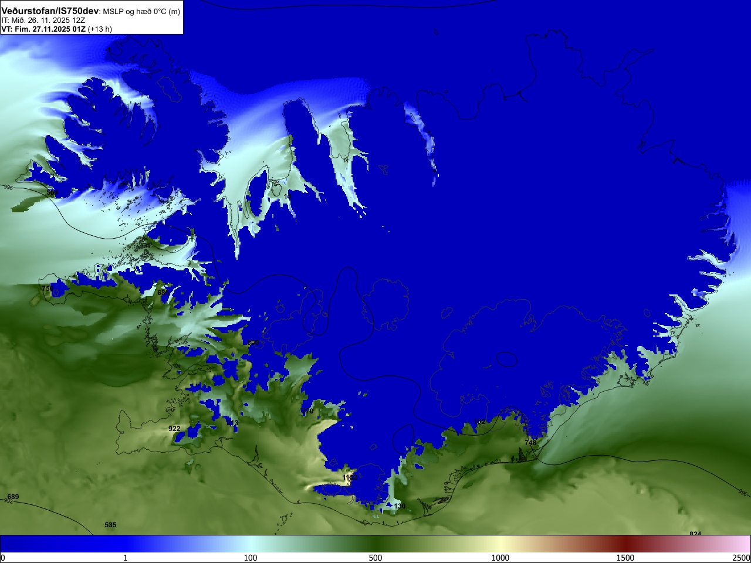Click the '824' height value on the map
This screenshot has width=751, height=563.
tap(695, 534)
